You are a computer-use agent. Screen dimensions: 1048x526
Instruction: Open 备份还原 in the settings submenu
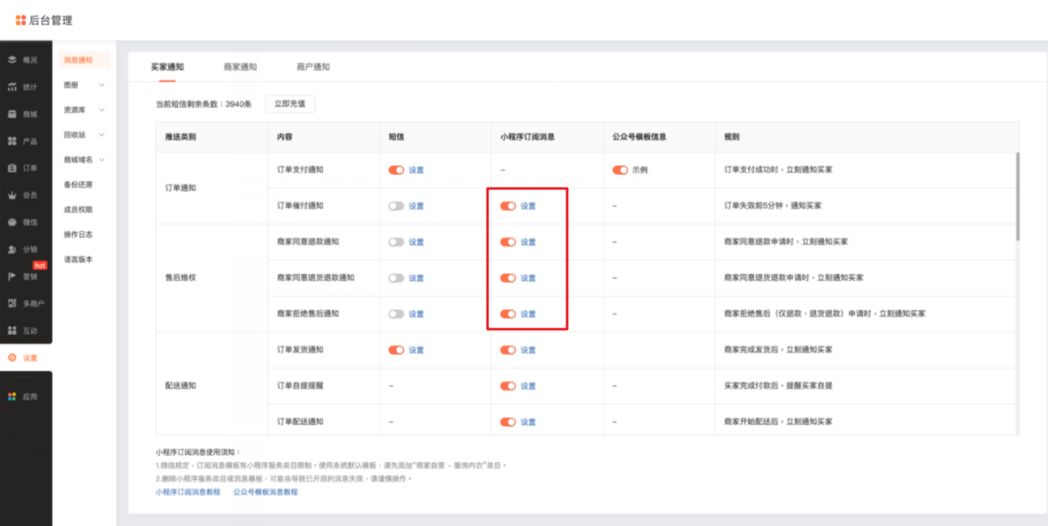78,184
